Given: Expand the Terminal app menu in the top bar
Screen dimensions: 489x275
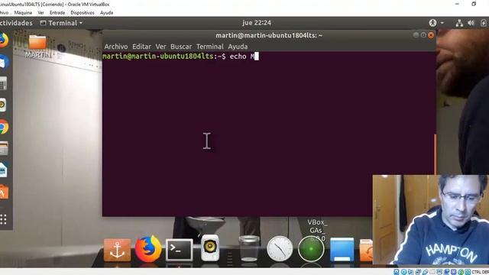Looking at the screenshot, I should (x=61, y=23).
